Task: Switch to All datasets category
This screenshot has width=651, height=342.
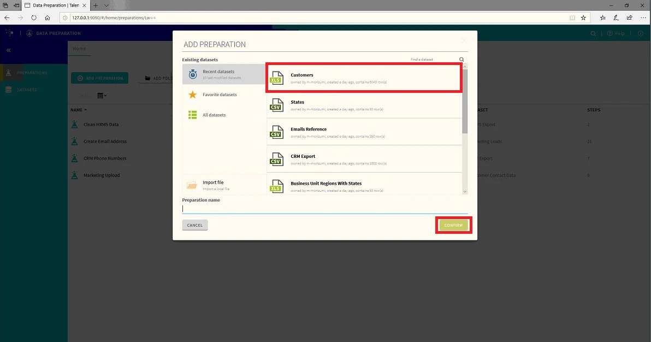Action: click(x=224, y=115)
